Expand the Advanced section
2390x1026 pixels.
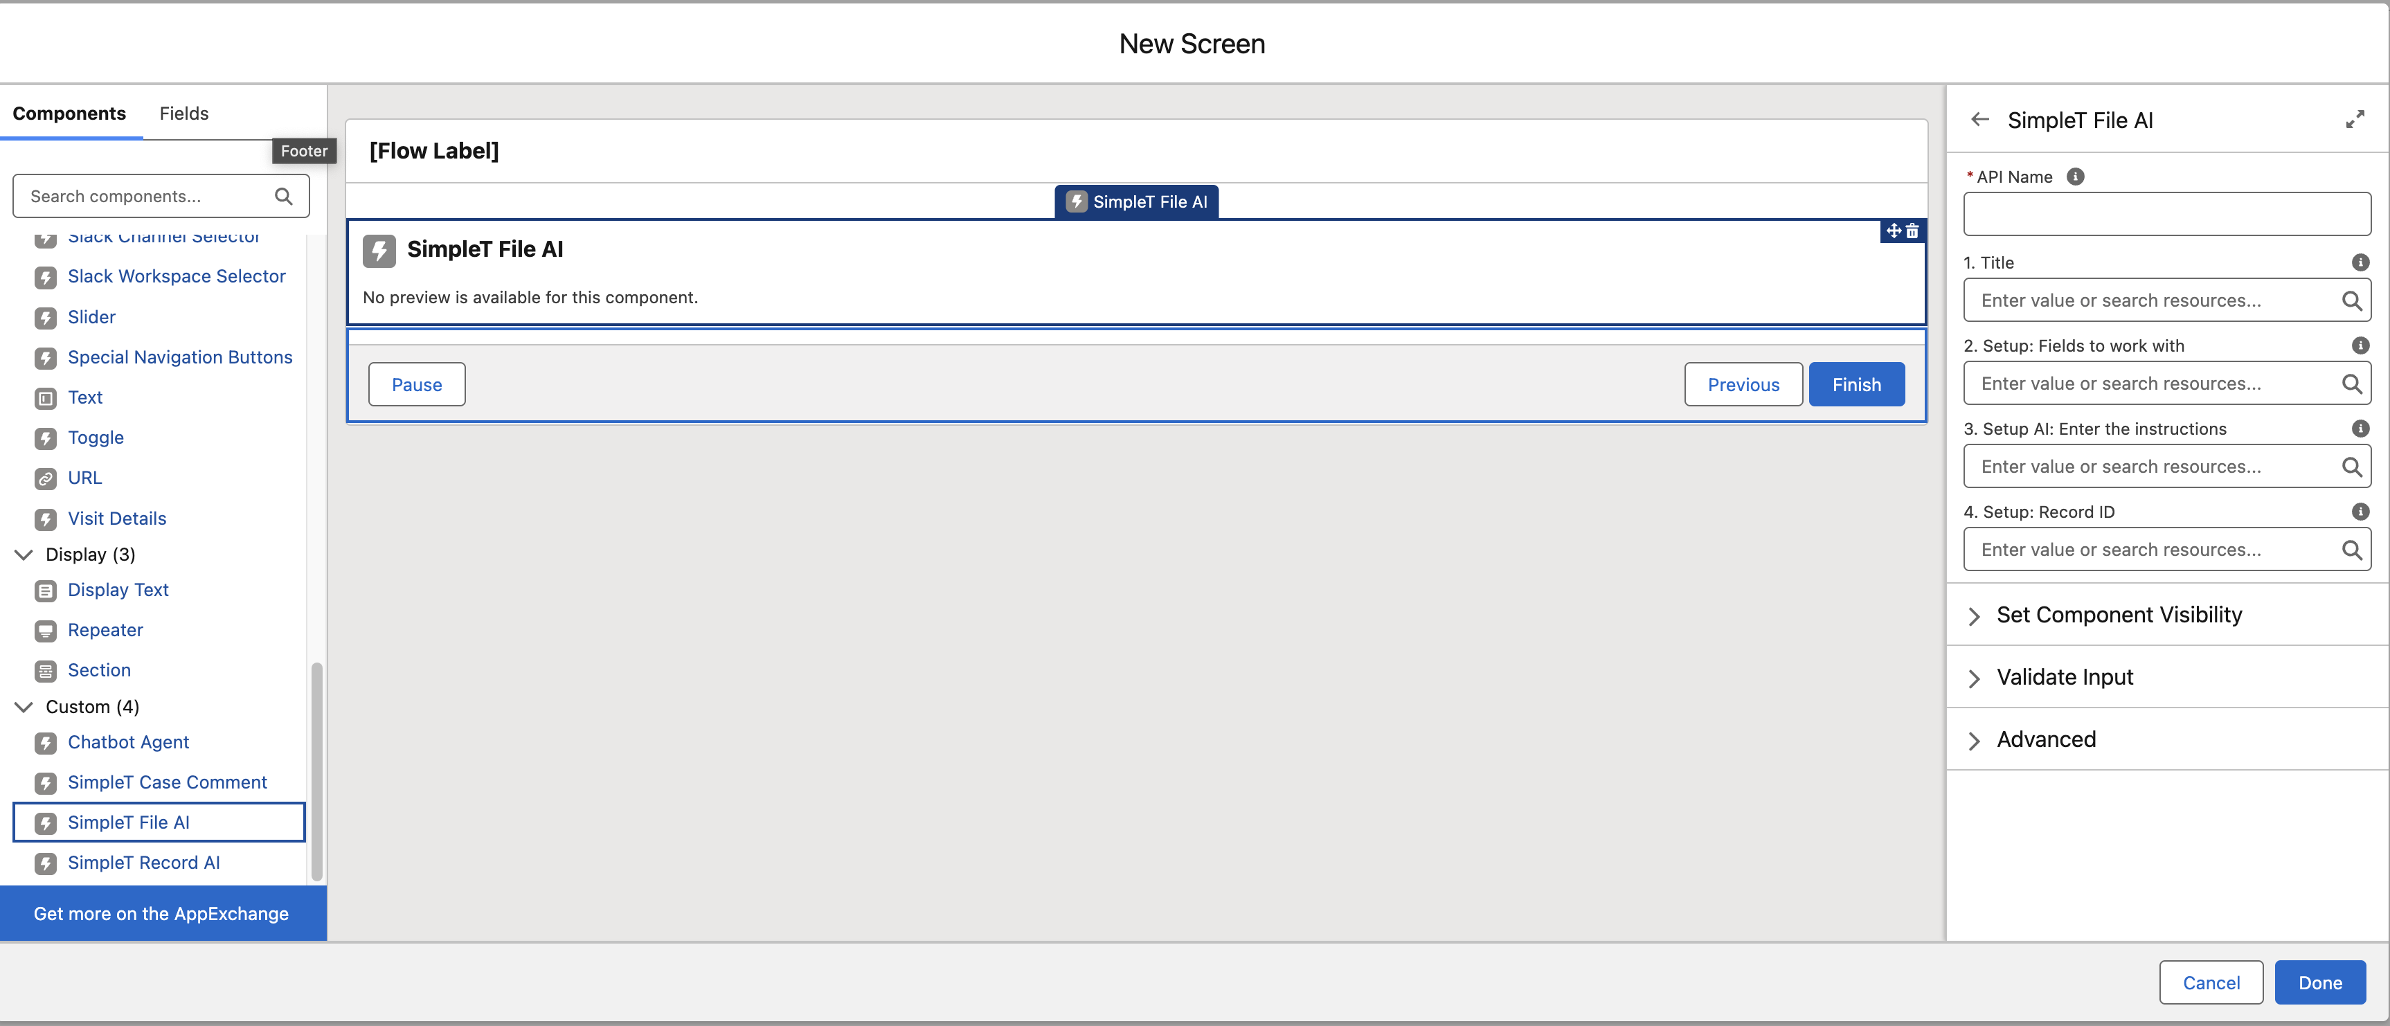1973,740
